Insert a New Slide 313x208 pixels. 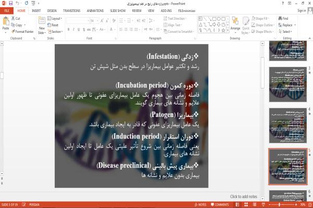42,25
